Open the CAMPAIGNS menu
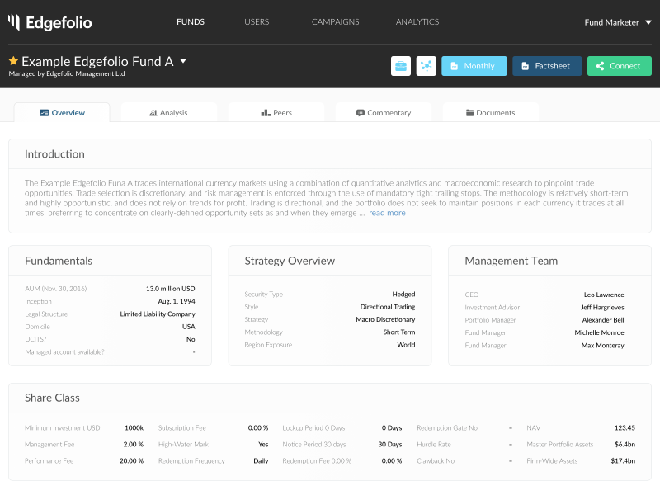This screenshot has height=495, width=660. (x=336, y=22)
